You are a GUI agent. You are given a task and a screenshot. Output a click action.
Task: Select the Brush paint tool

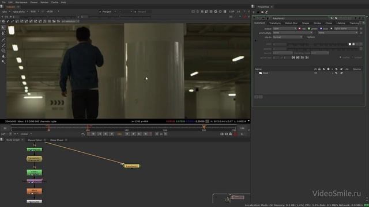coord(3,45)
